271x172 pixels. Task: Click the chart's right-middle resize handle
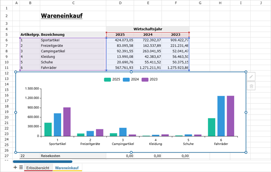(246, 112)
